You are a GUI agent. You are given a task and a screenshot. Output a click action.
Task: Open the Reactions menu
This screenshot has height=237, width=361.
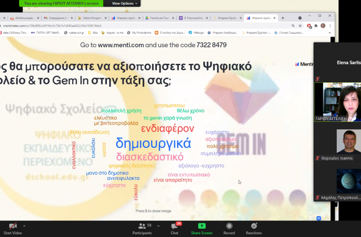(253, 228)
